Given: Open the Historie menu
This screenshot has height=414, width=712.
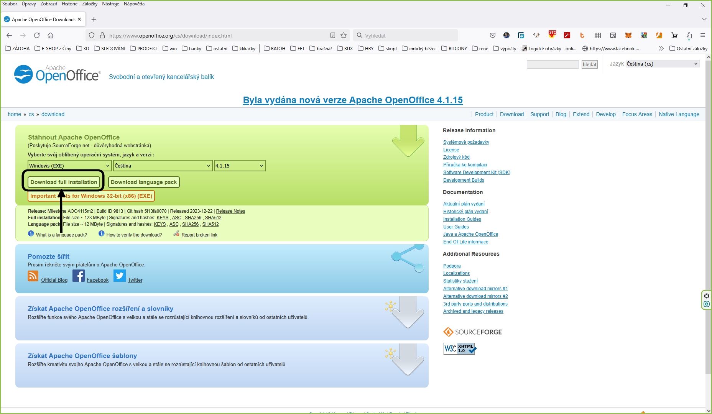Looking at the screenshot, I should (69, 4).
